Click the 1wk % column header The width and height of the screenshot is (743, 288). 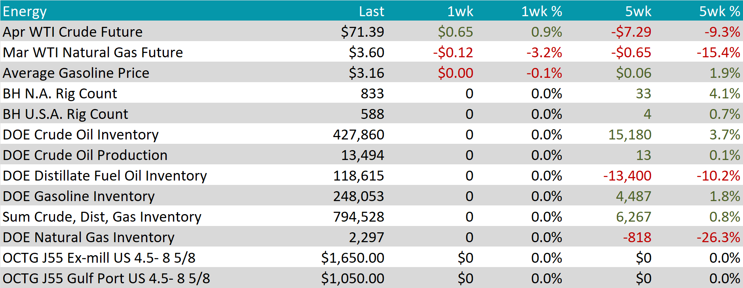click(x=541, y=11)
